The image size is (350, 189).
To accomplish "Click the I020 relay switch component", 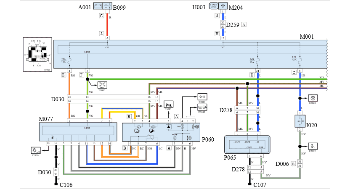I will [x=300, y=121].
